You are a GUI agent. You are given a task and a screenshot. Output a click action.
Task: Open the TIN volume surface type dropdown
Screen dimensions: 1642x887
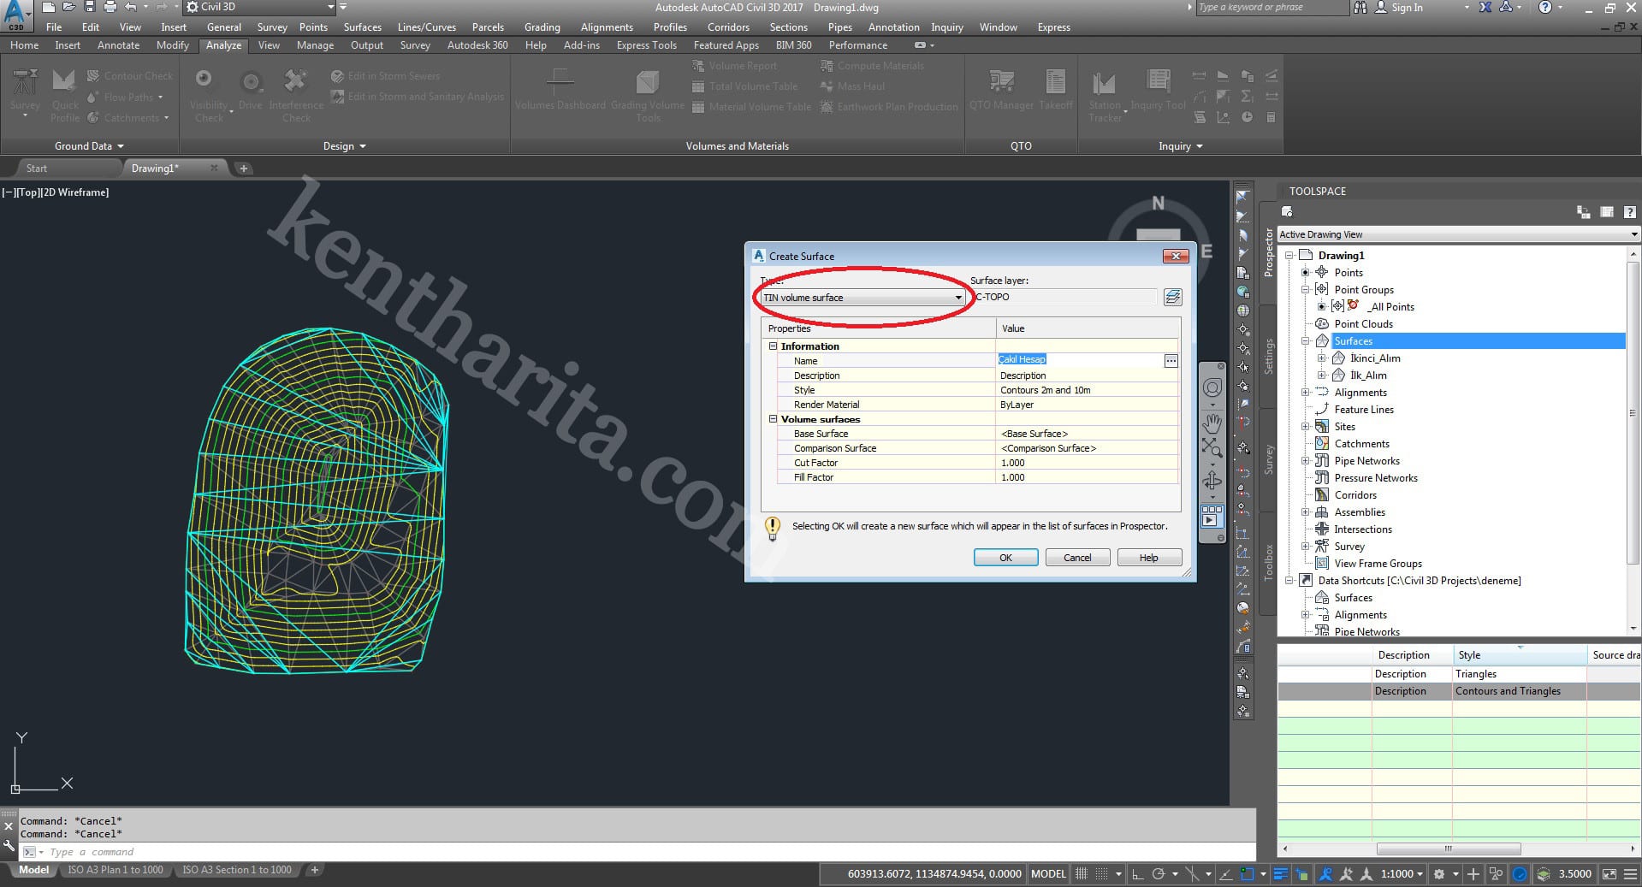point(957,298)
